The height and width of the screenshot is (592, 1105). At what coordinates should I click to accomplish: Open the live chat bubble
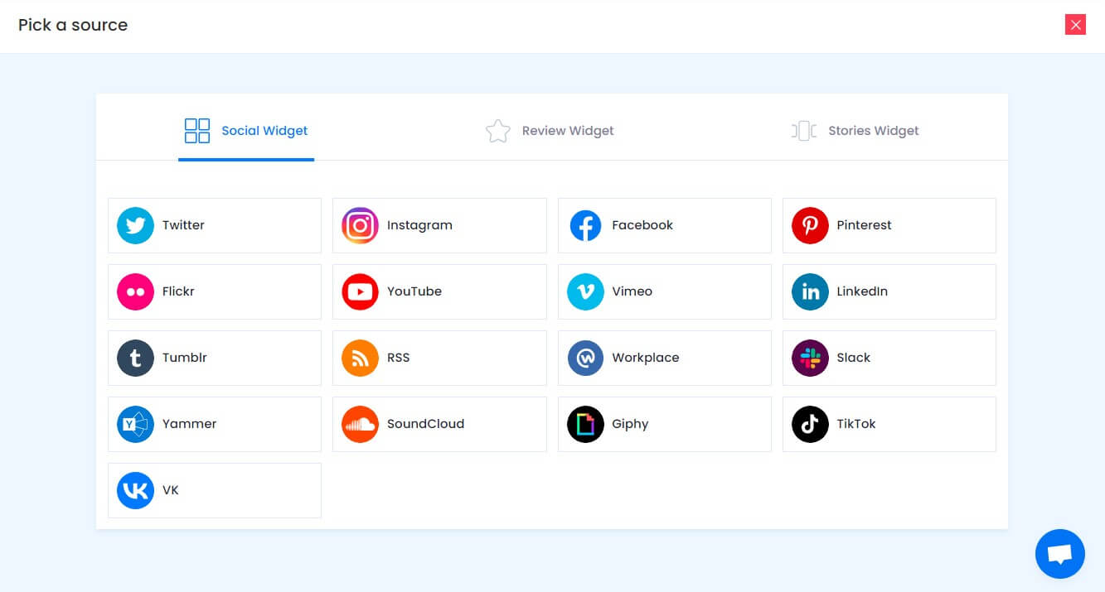tap(1060, 554)
